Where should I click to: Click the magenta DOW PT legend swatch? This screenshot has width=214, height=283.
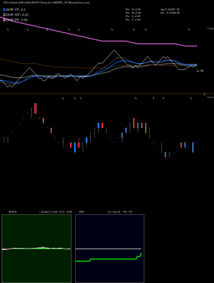coord(5,20)
